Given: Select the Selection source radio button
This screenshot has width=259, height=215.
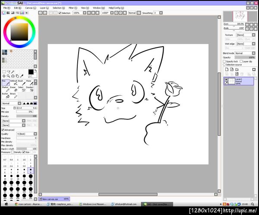Looking at the screenshot, I should click(x=224, y=65).
